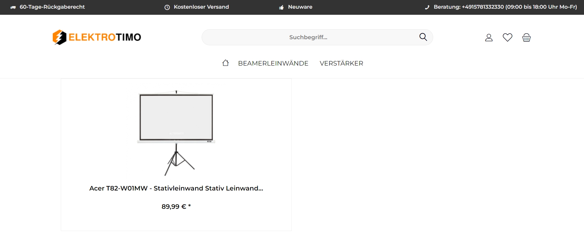
Task: Click the Neuware text
Action: tap(300, 7)
